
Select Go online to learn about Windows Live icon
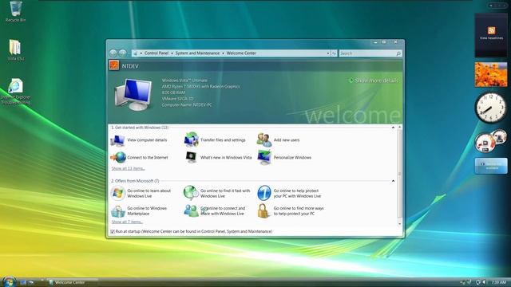click(117, 193)
